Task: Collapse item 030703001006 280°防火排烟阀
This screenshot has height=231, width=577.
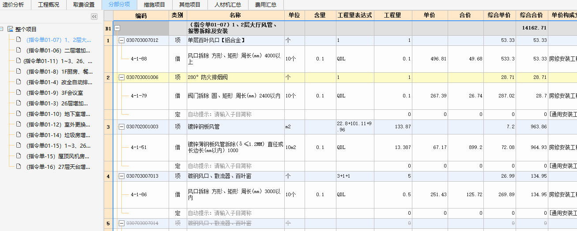Action: (x=121, y=77)
